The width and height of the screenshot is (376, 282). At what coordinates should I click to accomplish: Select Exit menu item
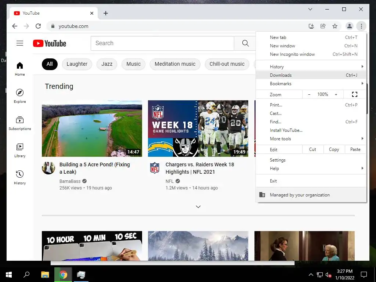[x=311, y=181]
